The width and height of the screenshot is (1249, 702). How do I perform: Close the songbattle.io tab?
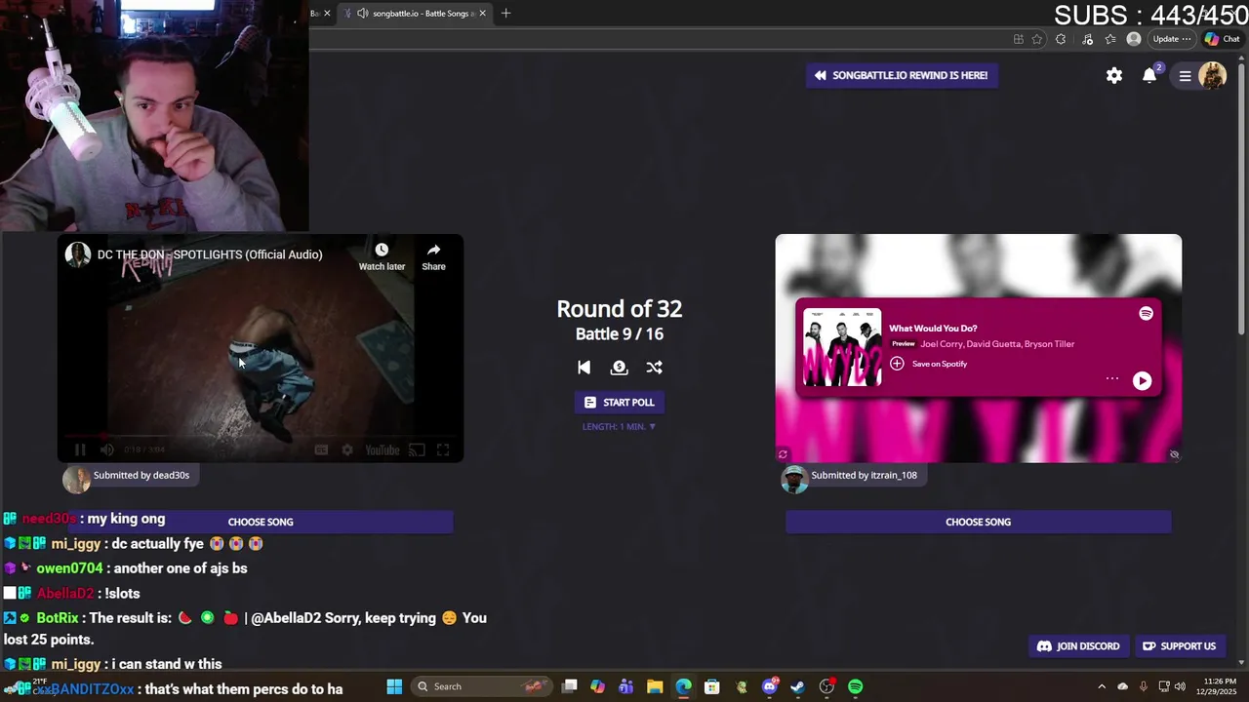point(482,14)
